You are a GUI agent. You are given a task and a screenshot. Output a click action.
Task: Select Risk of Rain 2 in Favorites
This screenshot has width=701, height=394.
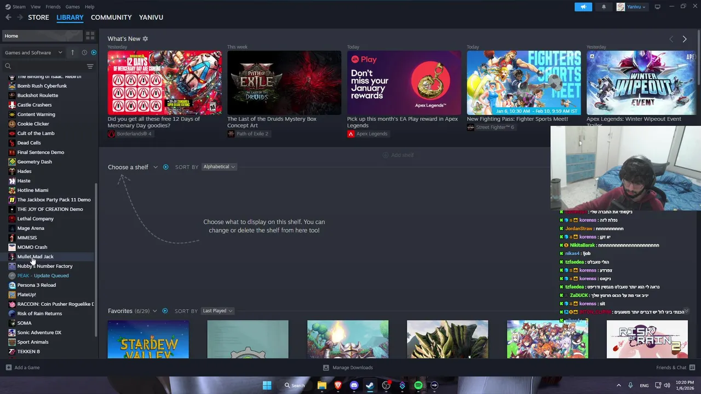647,339
